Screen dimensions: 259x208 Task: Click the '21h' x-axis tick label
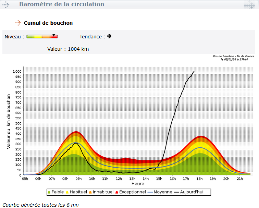[x=240, y=179]
